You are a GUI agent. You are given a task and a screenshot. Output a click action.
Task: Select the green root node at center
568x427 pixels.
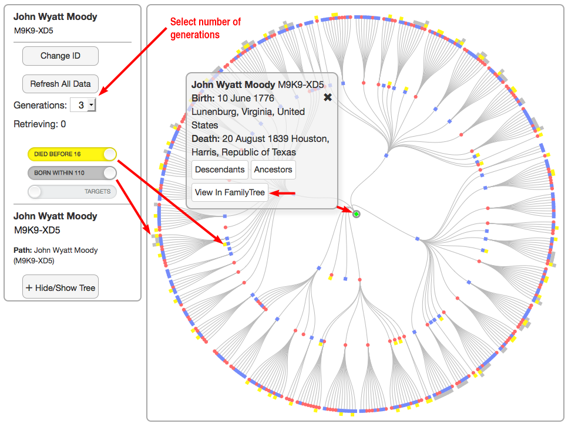click(357, 214)
